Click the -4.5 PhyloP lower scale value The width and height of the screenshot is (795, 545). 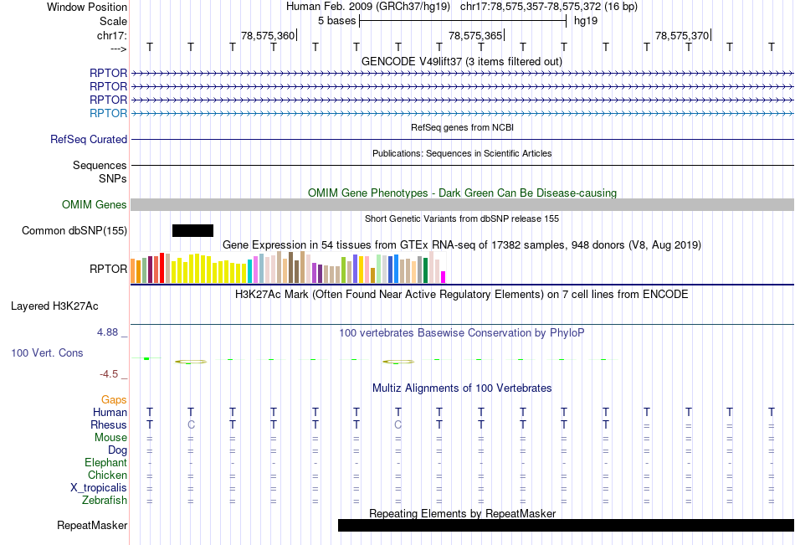tap(109, 374)
